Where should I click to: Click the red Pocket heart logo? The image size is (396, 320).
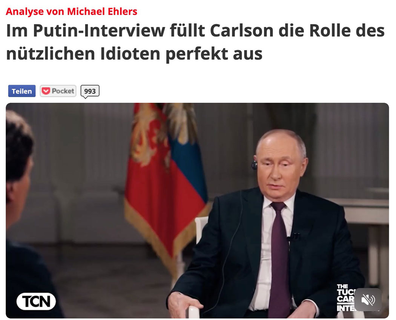(46, 91)
